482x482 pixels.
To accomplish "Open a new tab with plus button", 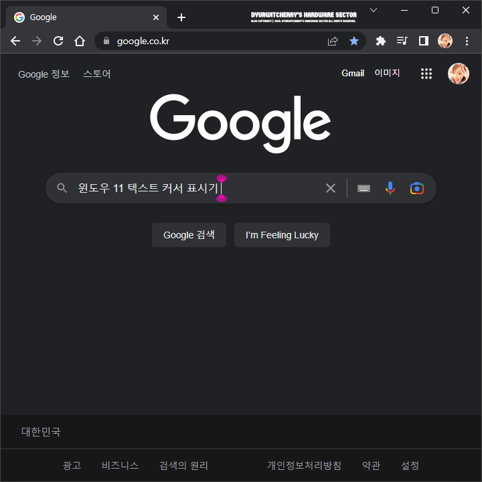I will coord(181,17).
